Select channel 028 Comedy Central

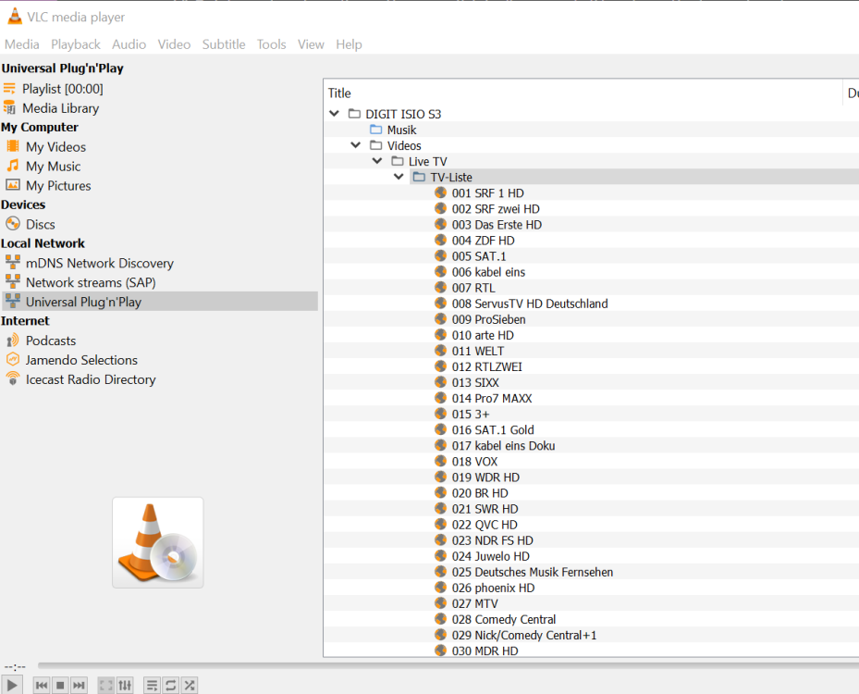click(503, 619)
